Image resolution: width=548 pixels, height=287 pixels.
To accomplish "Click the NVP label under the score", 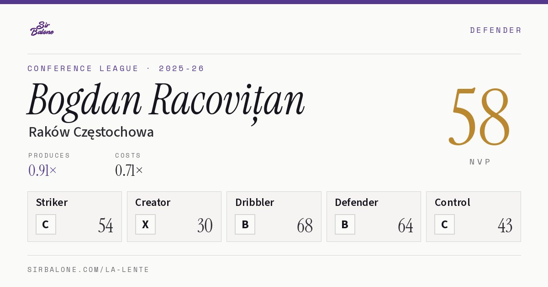I will [480, 162].
